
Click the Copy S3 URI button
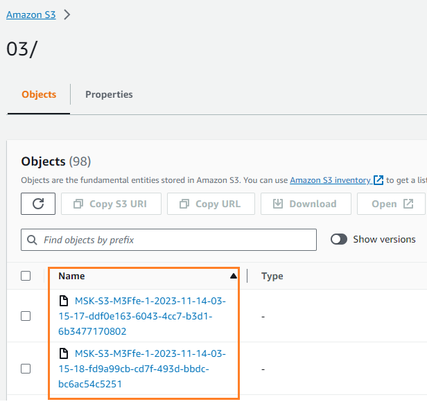tap(111, 204)
